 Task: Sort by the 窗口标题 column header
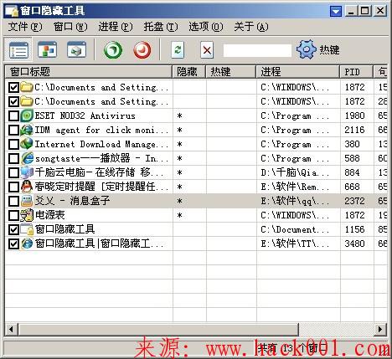pos(89,72)
